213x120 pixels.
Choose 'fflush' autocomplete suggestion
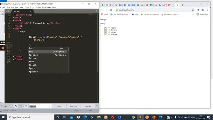[48, 65]
